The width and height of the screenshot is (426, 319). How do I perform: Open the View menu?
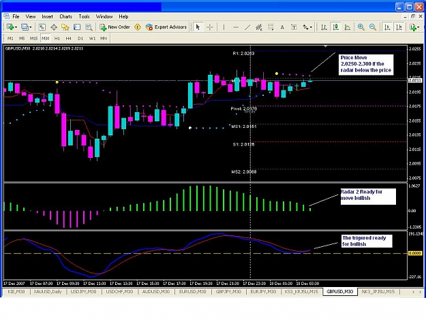coord(31,16)
